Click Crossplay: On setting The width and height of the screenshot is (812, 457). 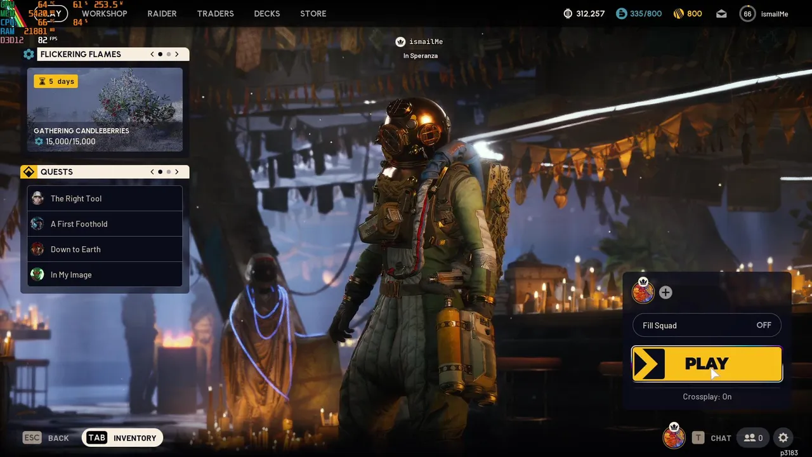click(x=707, y=397)
